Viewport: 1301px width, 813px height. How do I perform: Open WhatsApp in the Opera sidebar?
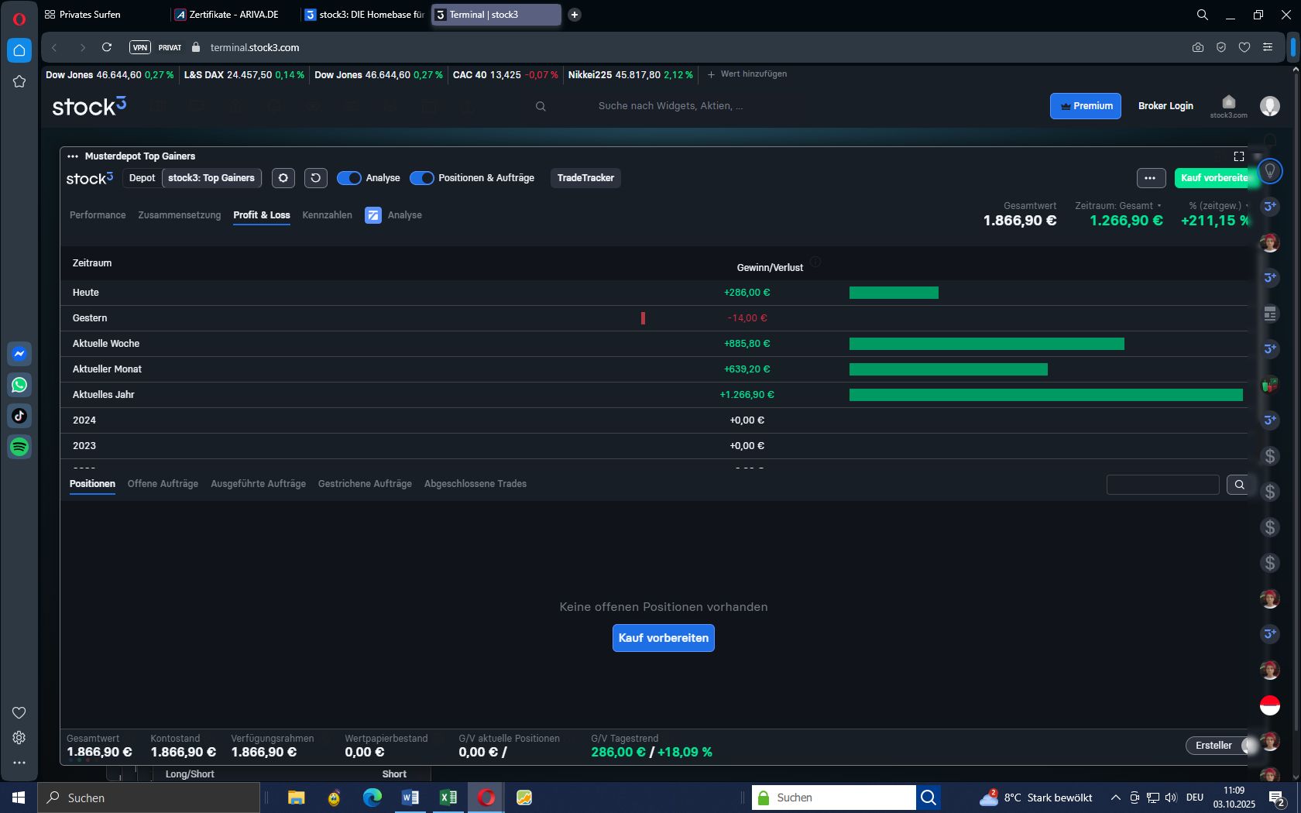point(19,385)
